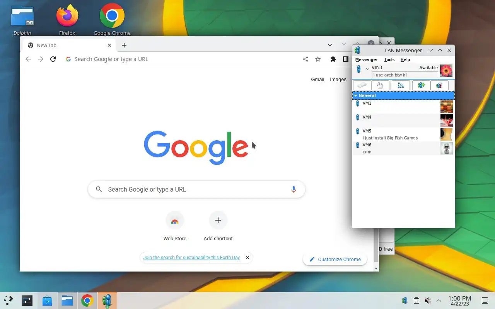Collapse the General contact group

(x=356, y=95)
